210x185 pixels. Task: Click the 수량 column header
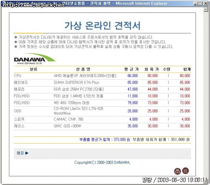pos(167,69)
